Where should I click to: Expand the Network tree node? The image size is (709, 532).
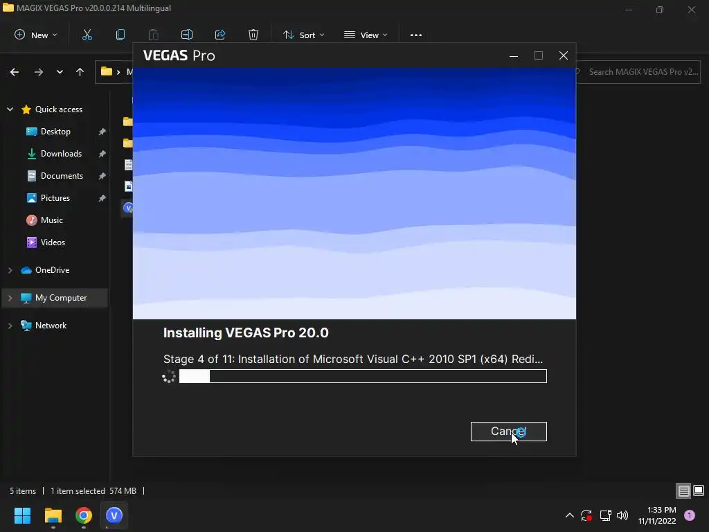[10, 326]
